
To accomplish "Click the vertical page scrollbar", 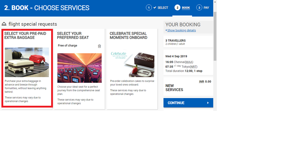I will [x=215, y=36].
